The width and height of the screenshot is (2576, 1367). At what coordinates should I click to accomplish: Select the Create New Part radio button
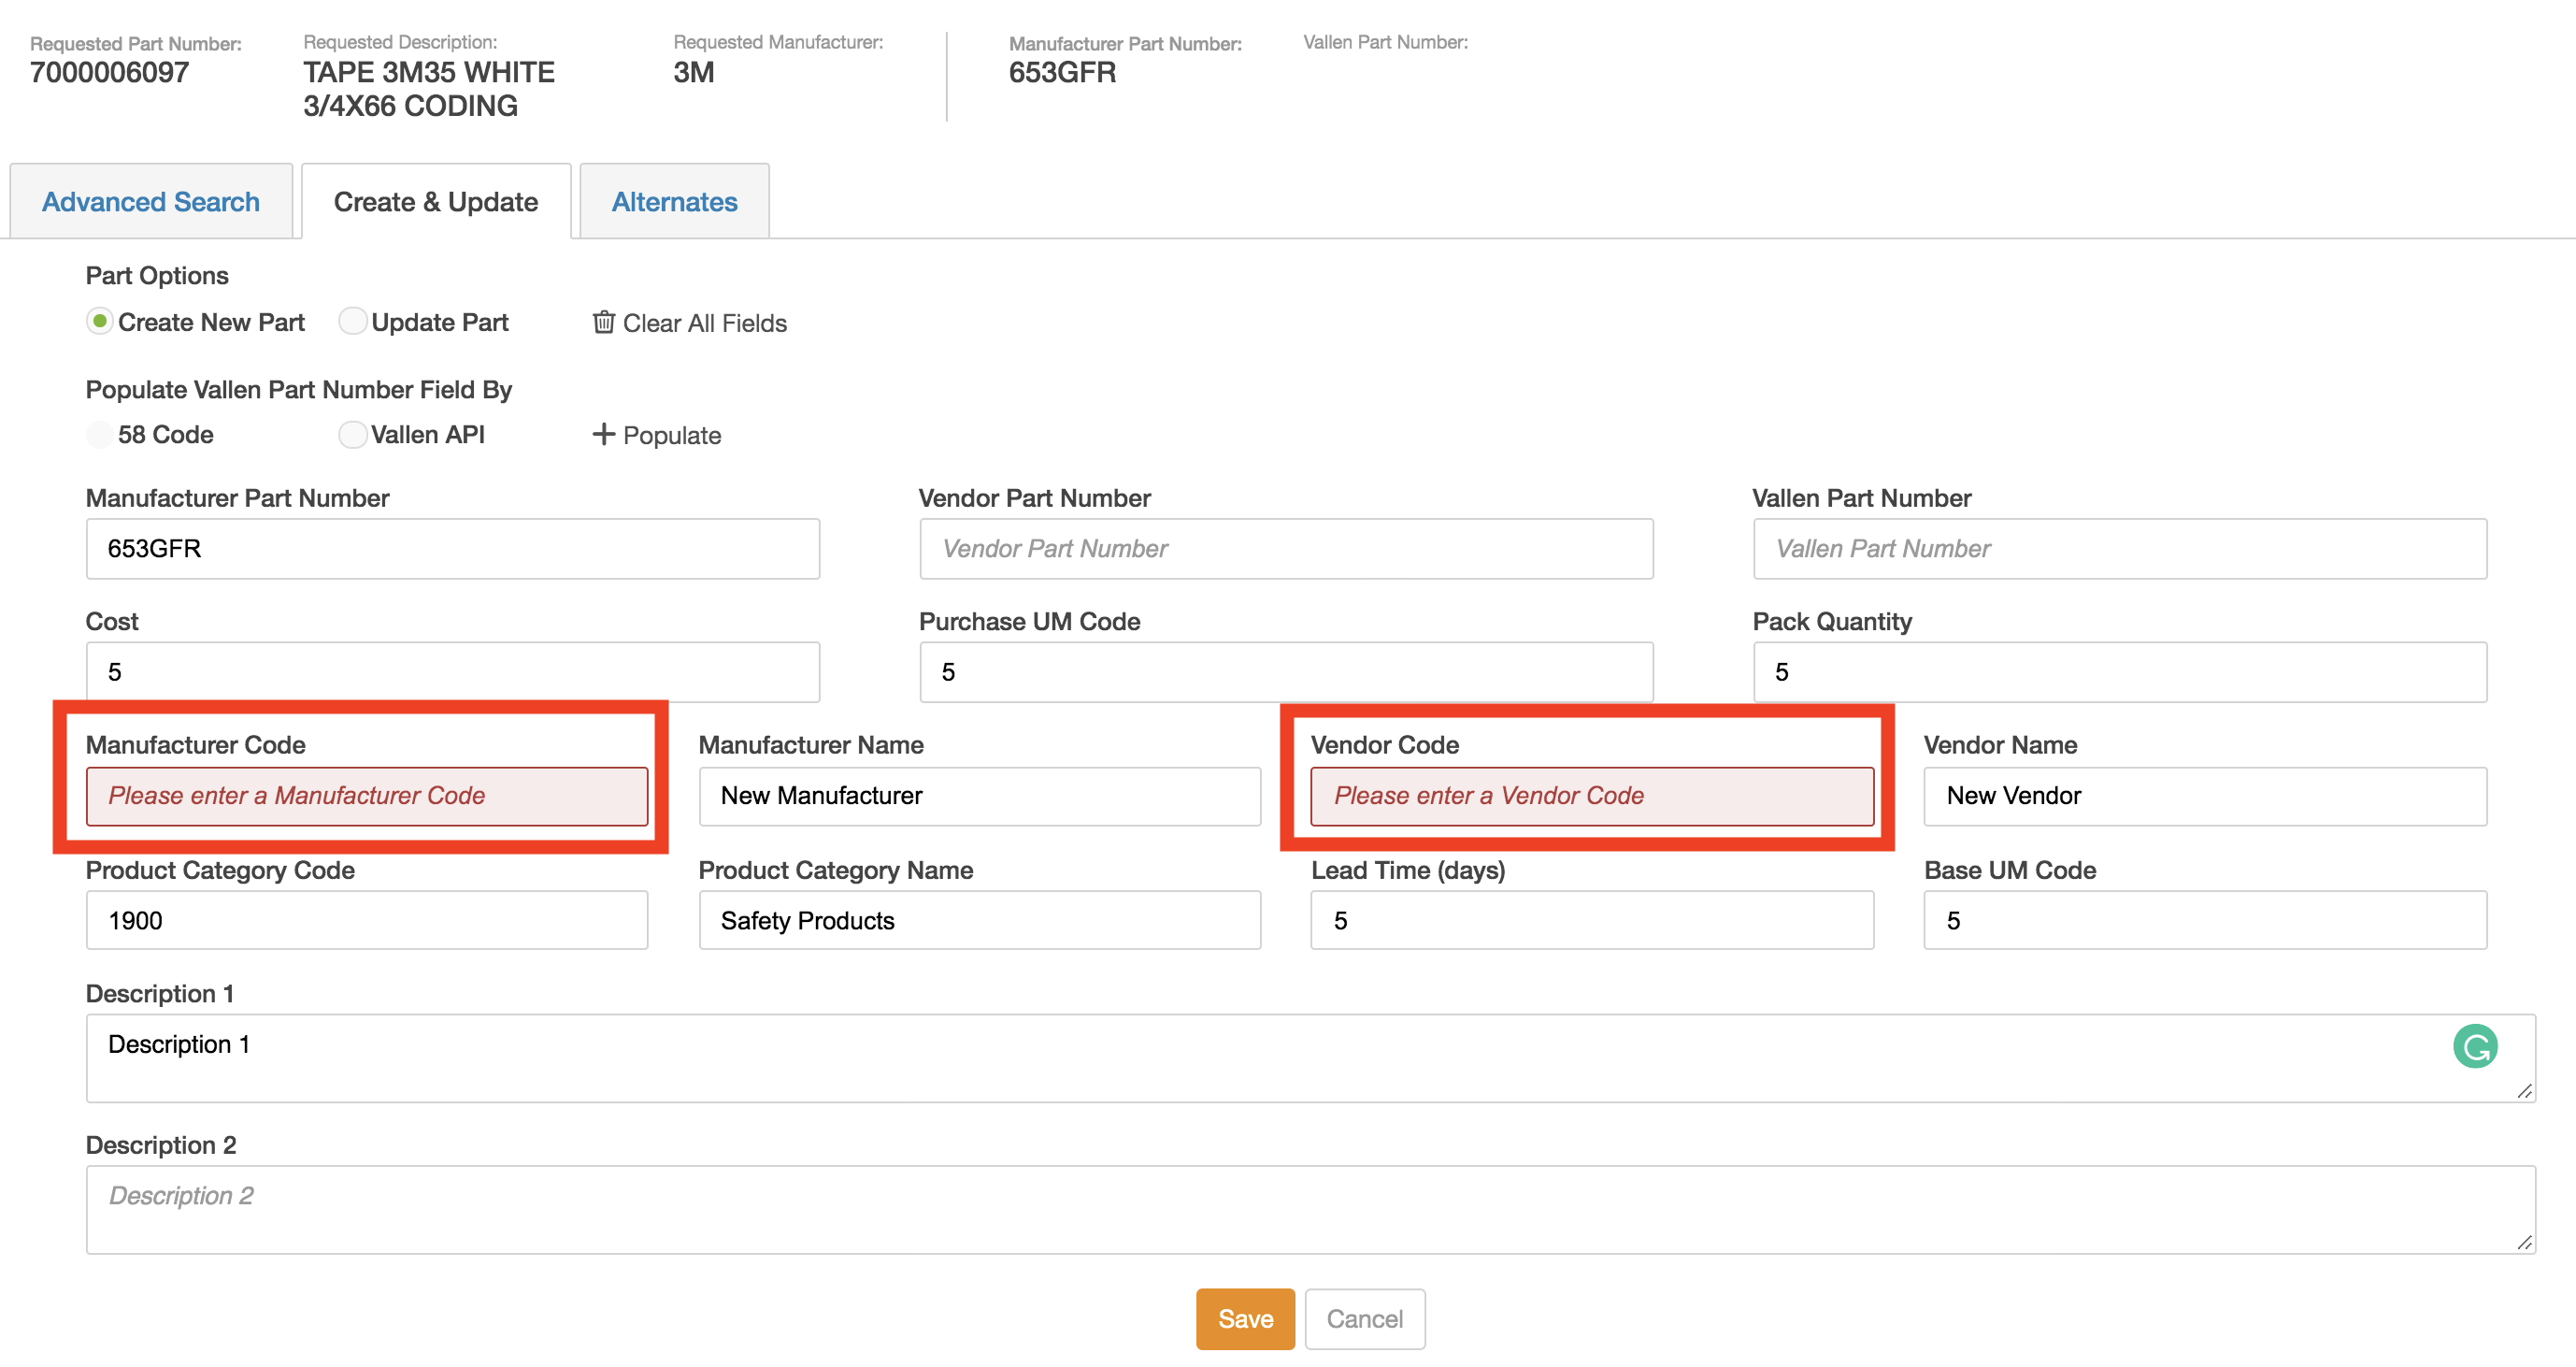pos(99,322)
